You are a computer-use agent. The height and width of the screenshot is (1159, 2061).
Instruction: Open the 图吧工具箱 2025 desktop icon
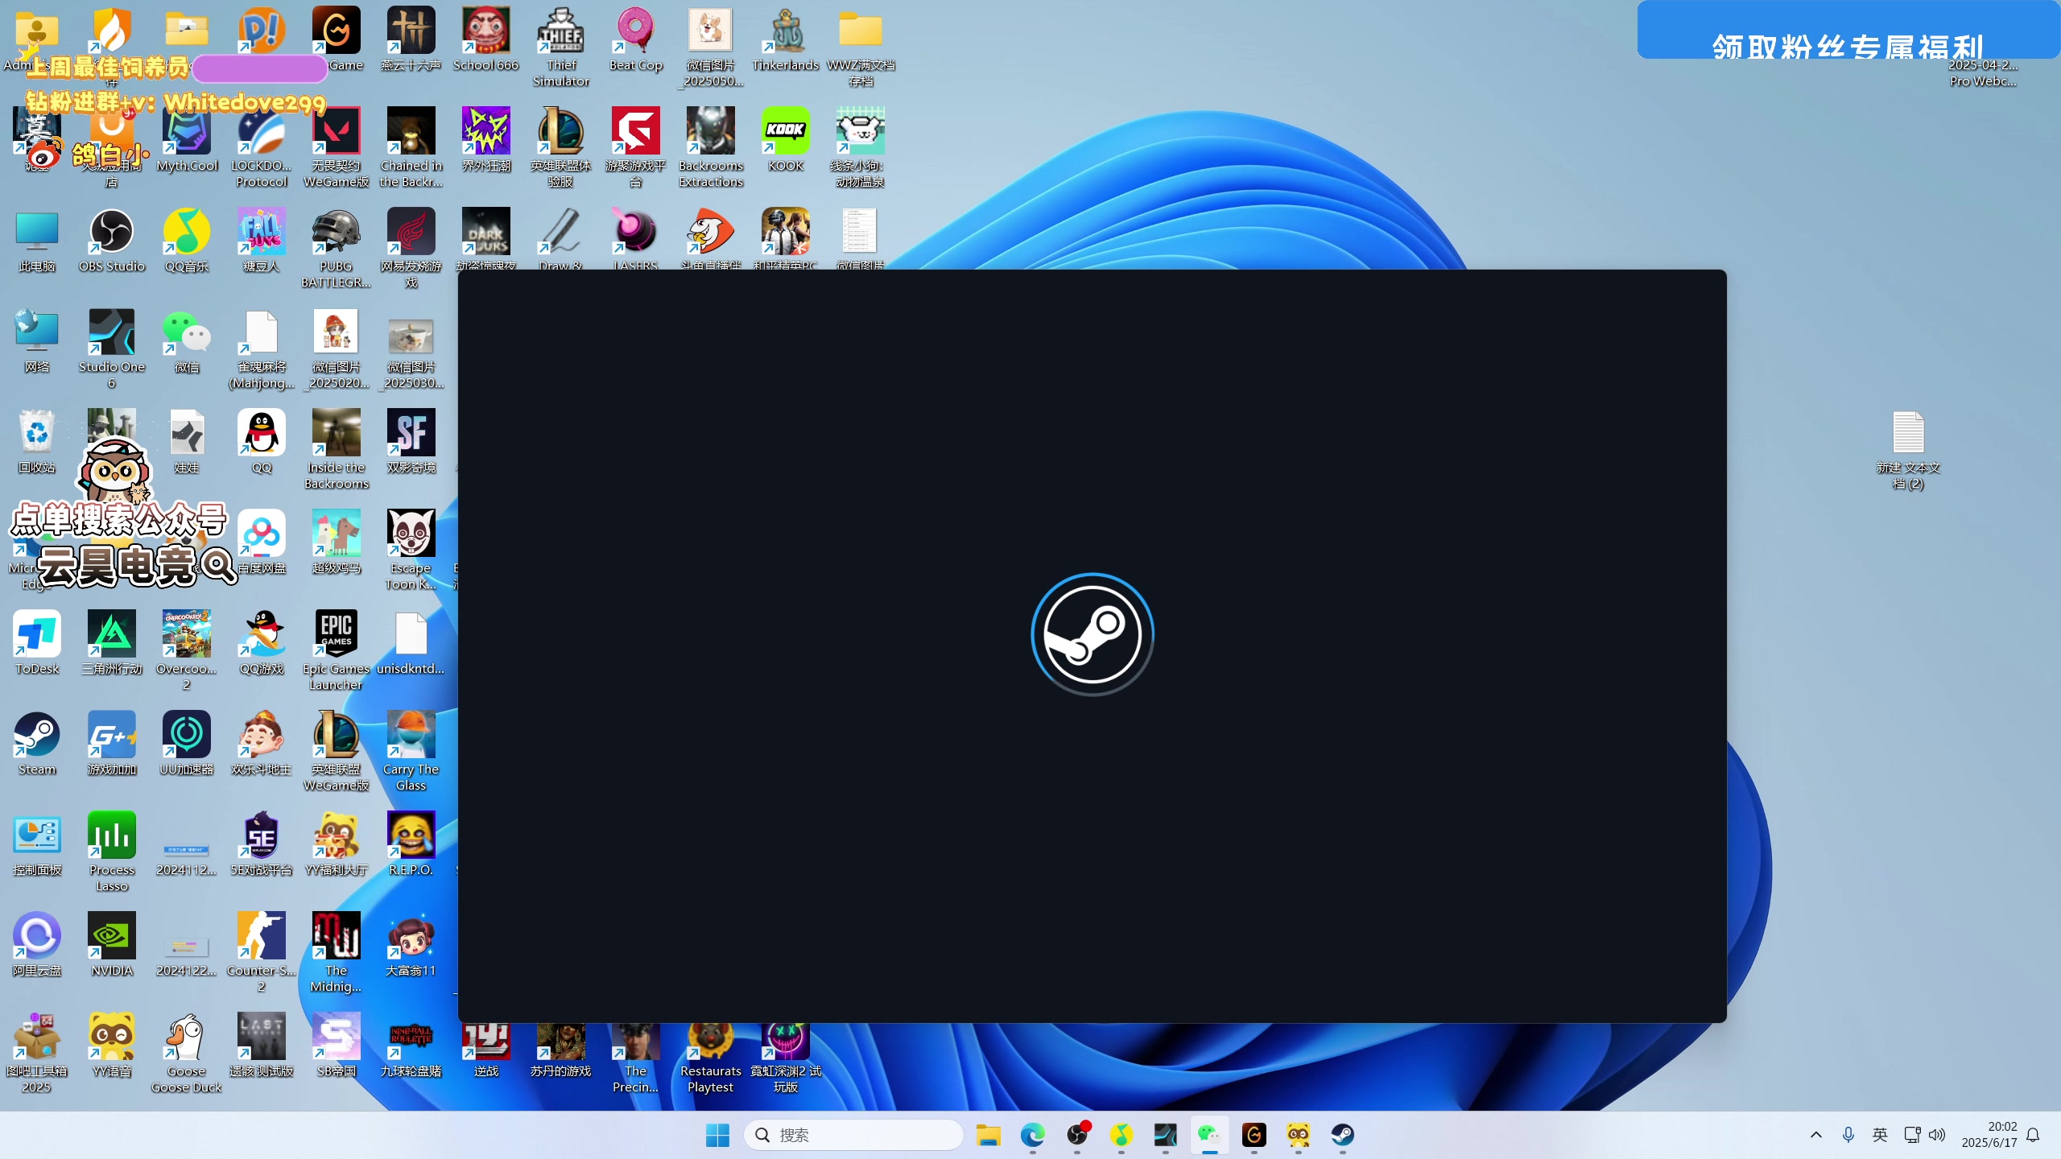(37, 1053)
